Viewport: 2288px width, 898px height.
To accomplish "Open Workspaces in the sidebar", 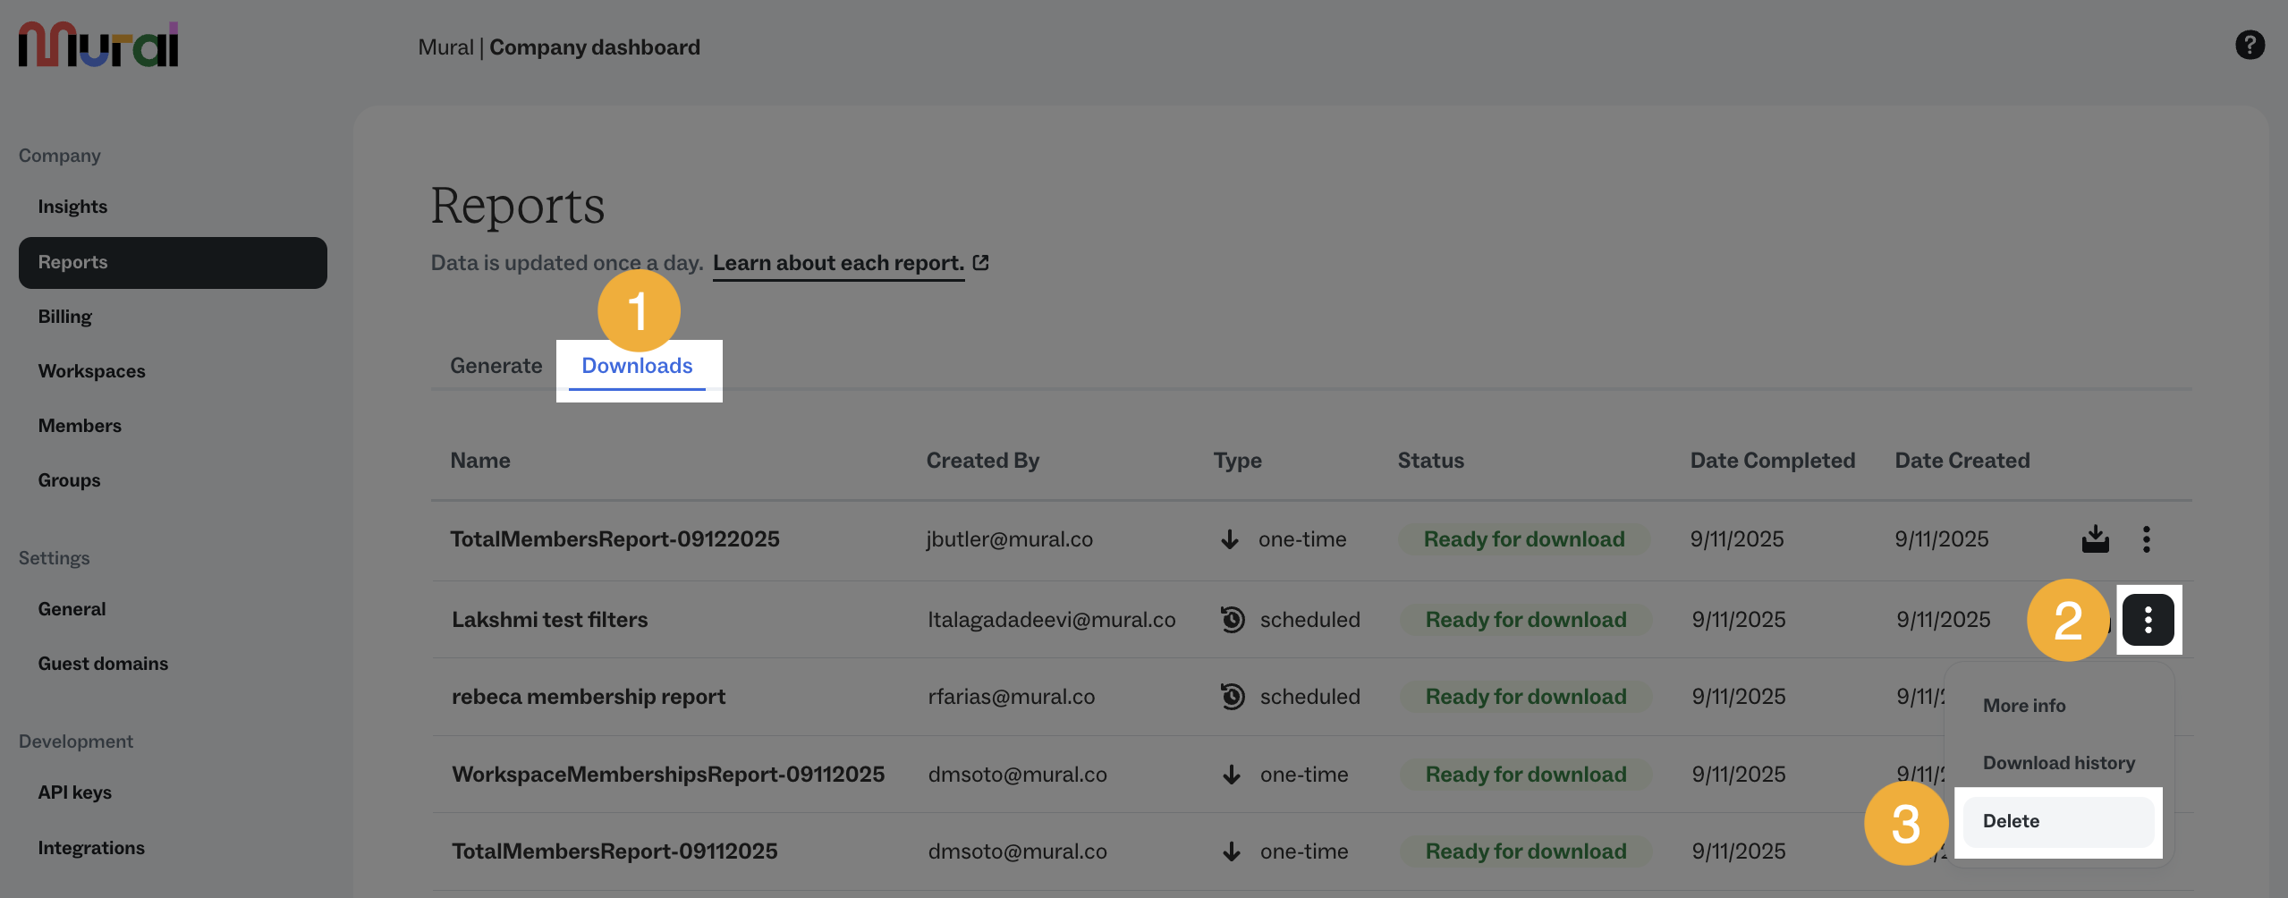I will (x=91, y=371).
